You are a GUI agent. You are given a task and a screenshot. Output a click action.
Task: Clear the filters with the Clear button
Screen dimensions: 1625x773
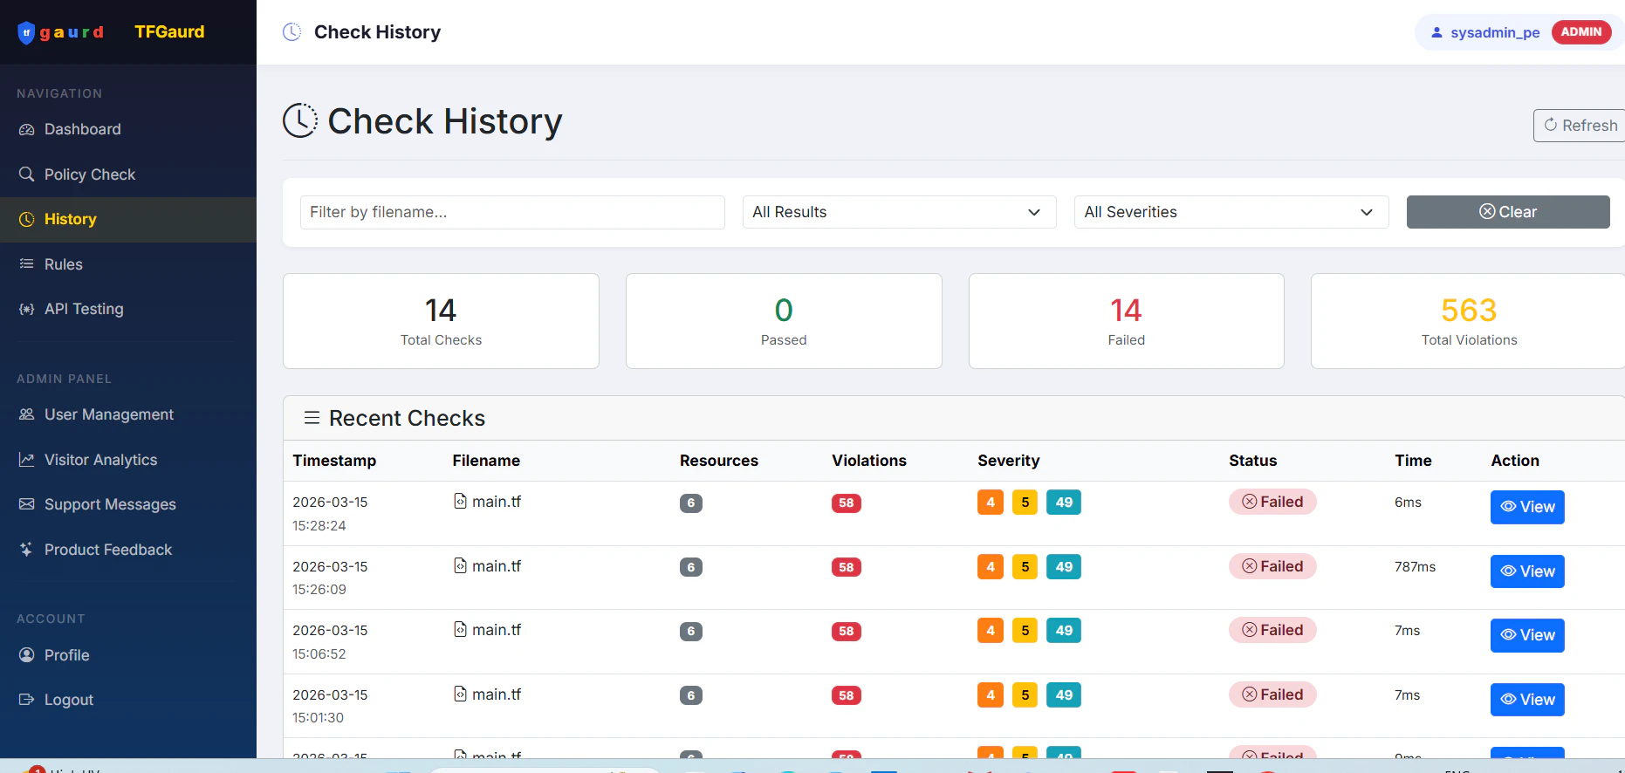point(1508,212)
